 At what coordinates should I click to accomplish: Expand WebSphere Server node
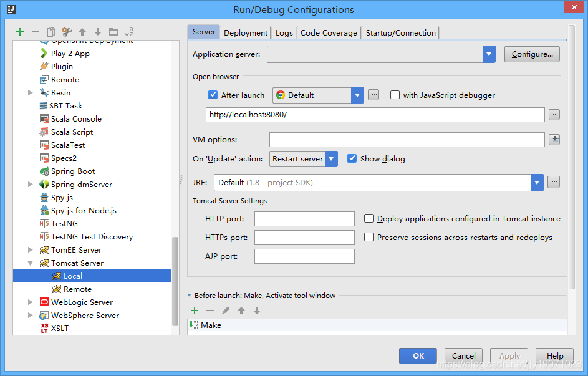31,316
